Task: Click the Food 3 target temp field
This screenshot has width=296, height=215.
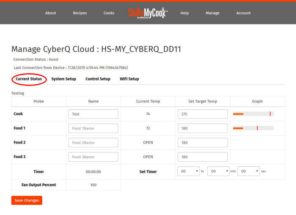Action: 203,157
